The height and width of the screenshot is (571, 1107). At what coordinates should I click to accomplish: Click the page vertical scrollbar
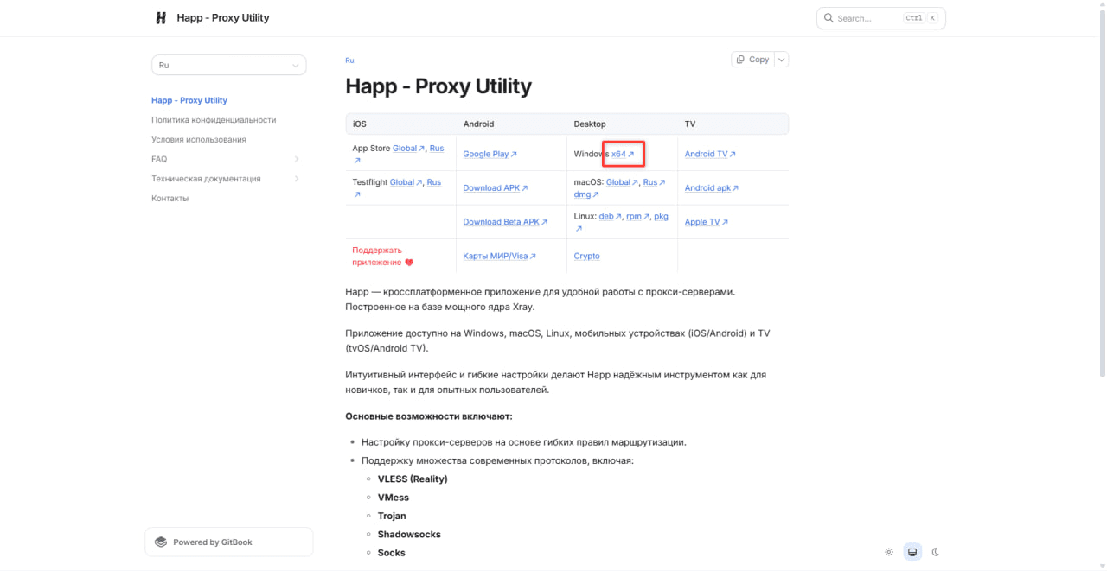click(1102, 207)
